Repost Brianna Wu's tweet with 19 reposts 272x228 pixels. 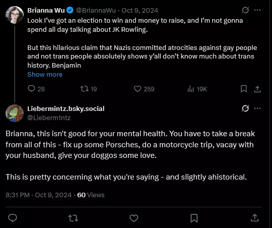pyautogui.click(x=88, y=89)
